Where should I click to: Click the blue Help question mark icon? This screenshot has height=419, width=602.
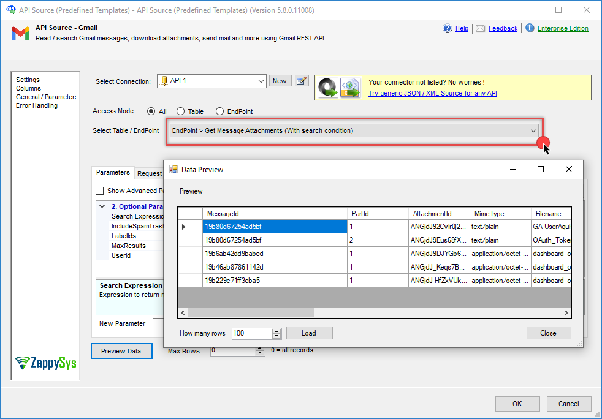point(448,28)
